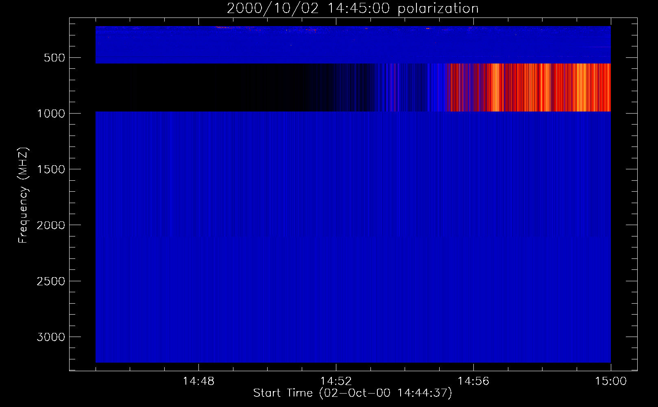Image resolution: width=658 pixels, height=407 pixels.
Task: Select the "15:00" time tick label
Action: click(x=611, y=381)
